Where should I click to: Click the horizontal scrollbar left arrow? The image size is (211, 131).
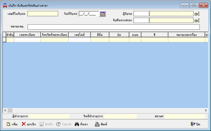tap(5, 110)
